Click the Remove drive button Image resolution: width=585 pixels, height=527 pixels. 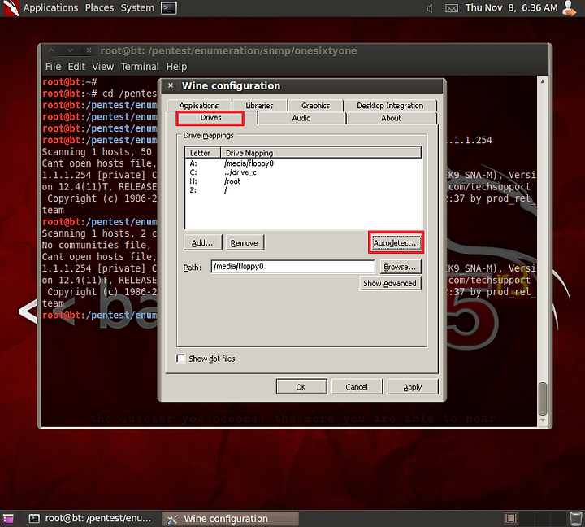[x=245, y=243]
